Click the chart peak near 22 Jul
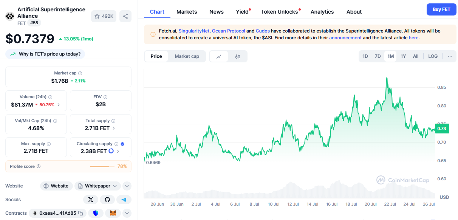 pyautogui.click(x=387, y=78)
